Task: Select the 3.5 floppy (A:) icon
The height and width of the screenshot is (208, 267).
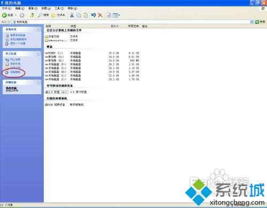Action: tap(47, 92)
